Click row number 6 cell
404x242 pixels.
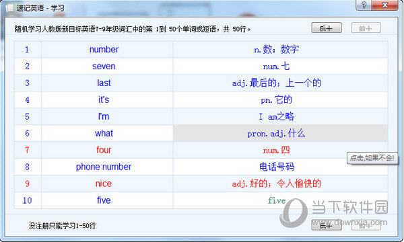(x=28, y=133)
